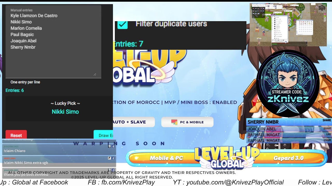332x186 pixels.
Task: Select the Nikki Simo entry line
Action: (x=21, y=22)
